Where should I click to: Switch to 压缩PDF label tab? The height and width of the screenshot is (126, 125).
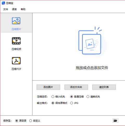(x=16, y=69)
